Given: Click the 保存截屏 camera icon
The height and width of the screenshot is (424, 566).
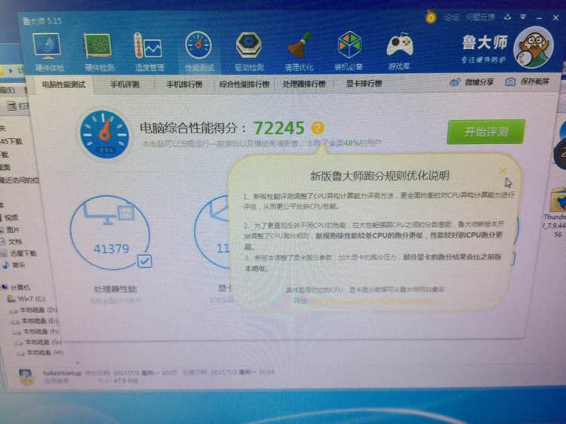Looking at the screenshot, I should [x=509, y=82].
